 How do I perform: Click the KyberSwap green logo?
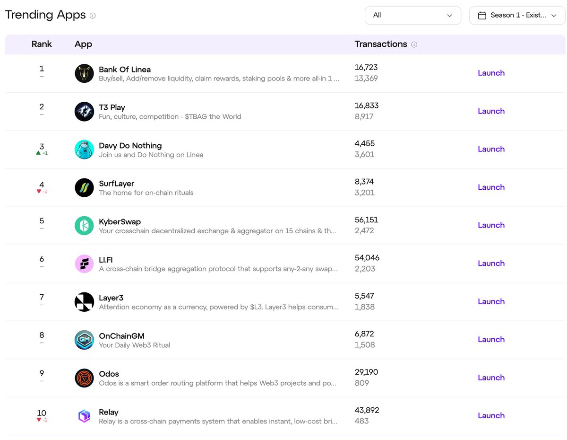pos(84,226)
